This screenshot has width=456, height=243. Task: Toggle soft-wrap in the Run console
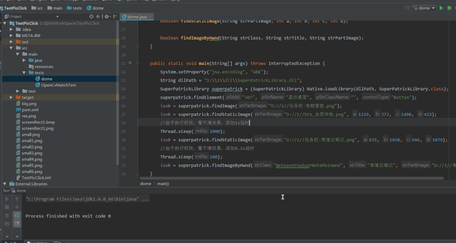point(17,215)
